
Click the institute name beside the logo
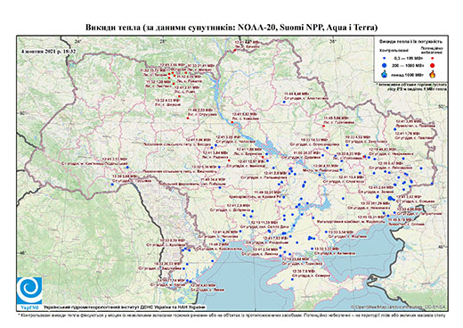(x=125, y=307)
